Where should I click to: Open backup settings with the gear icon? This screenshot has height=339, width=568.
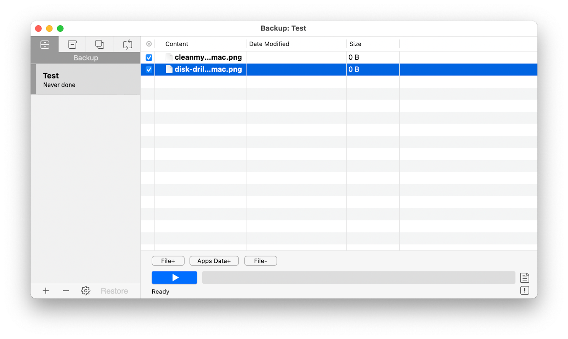tap(86, 290)
